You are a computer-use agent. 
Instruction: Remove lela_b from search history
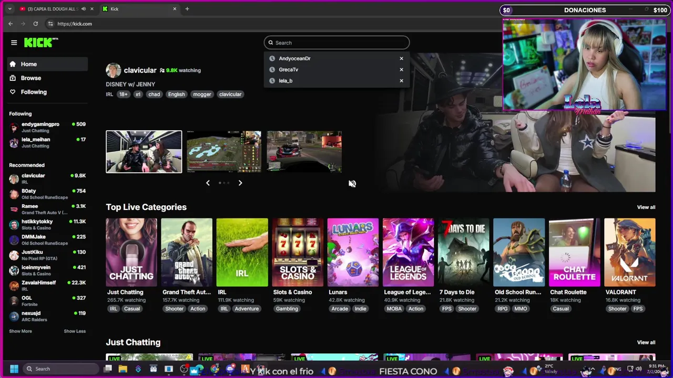click(401, 81)
